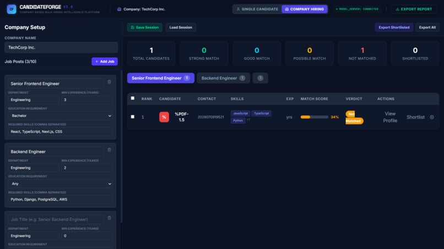
Task: Click the Good Match stat card
Action: pyautogui.click(x=257, y=53)
